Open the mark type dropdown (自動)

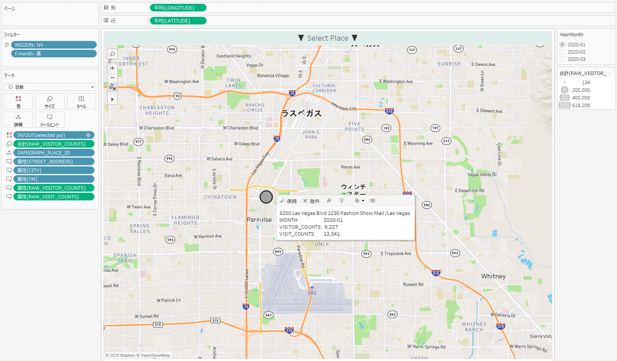tap(92, 87)
